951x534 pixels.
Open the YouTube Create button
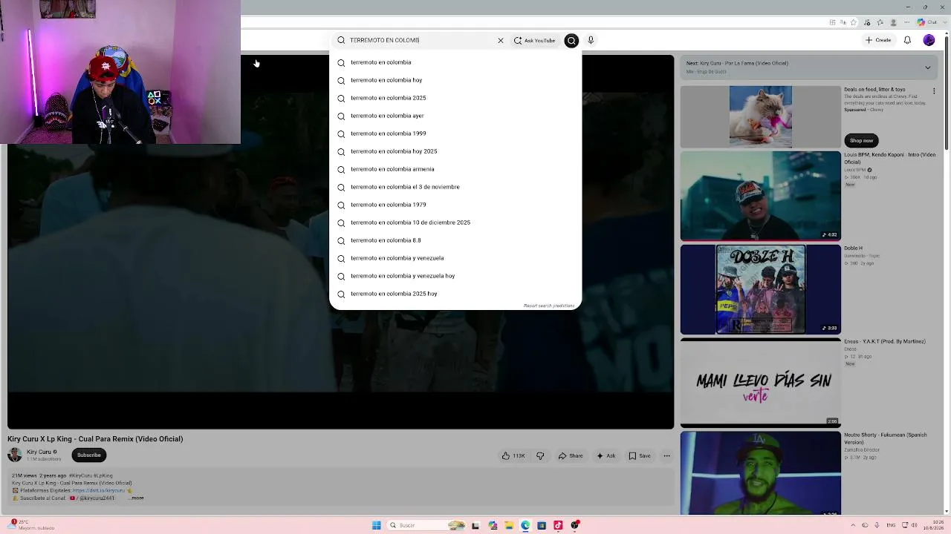878,40
